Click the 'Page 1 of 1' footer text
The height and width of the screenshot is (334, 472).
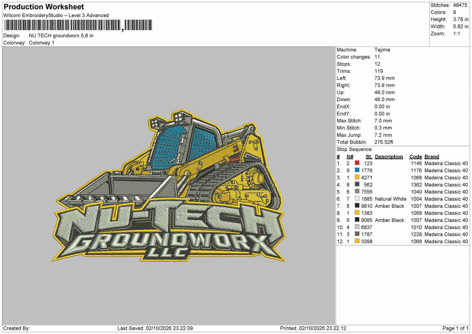coord(455,328)
